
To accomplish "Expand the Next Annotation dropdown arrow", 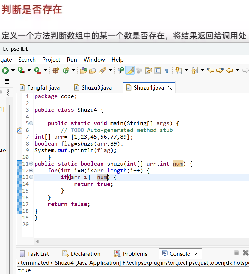I will pos(187,71).
